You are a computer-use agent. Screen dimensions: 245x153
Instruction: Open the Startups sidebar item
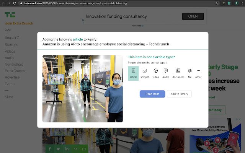point(11,45)
